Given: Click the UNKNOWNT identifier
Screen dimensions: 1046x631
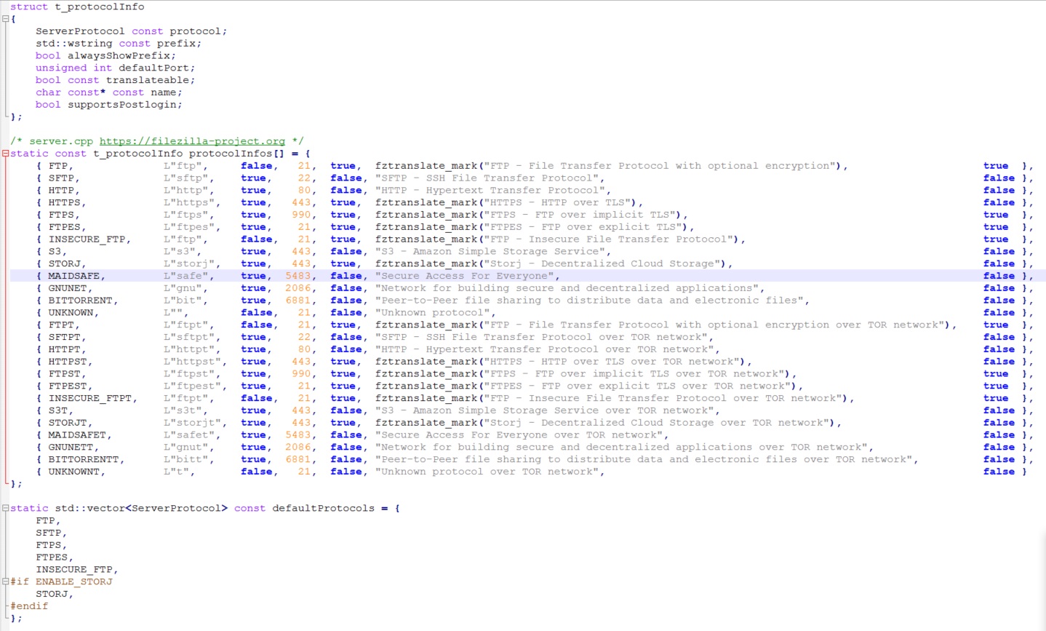Looking at the screenshot, I should pyautogui.click(x=73, y=472).
